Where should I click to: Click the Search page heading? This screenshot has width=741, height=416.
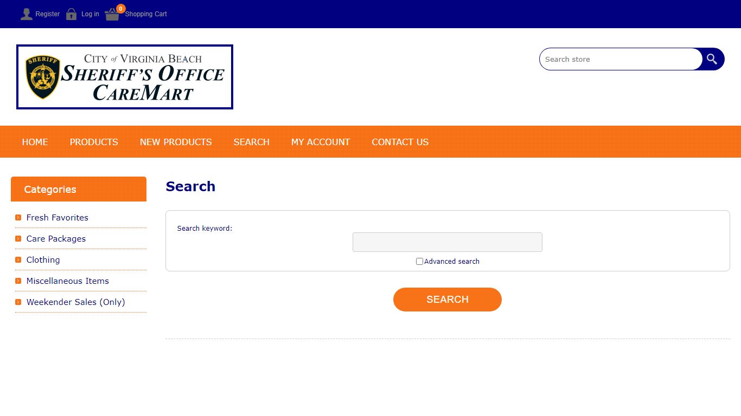(190, 186)
